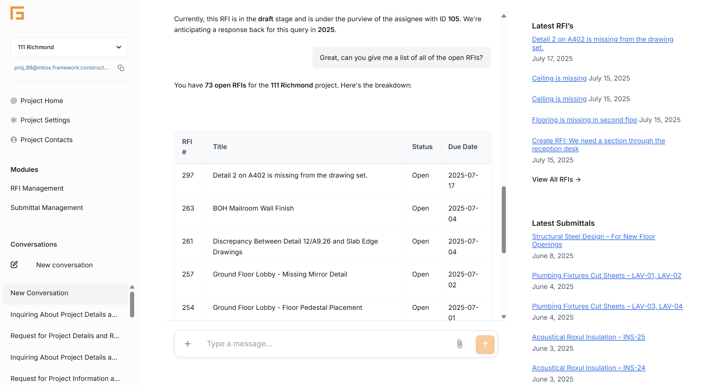Open Acoustical Roxul Insulation INS-25 link
The image size is (706, 385).
pos(588,337)
